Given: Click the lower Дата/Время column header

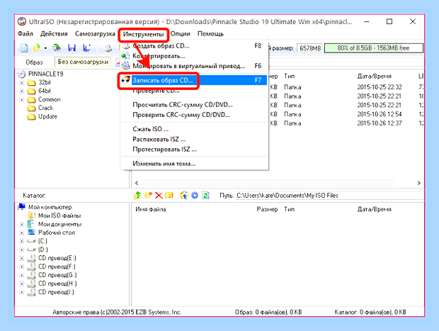Looking at the screenshot, I should (x=374, y=209).
